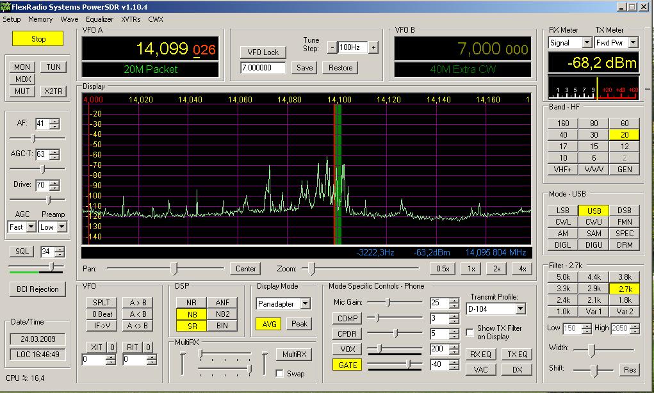Viewport: 654px width, 393px height.
Task: Open the RX Meter Signal dropdown
Action: tap(586, 43)
